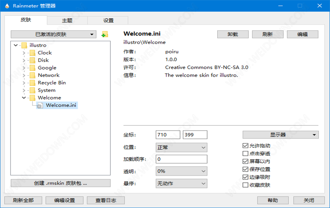Viewport: 330px width, 208px height.
Task: Open the 透明 combo box showing 0%
Action: (181, 171)
